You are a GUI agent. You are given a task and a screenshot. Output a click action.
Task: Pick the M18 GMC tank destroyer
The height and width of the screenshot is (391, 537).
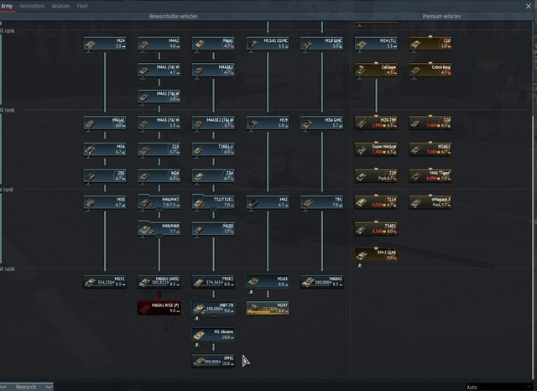click(x=322, y=44)
